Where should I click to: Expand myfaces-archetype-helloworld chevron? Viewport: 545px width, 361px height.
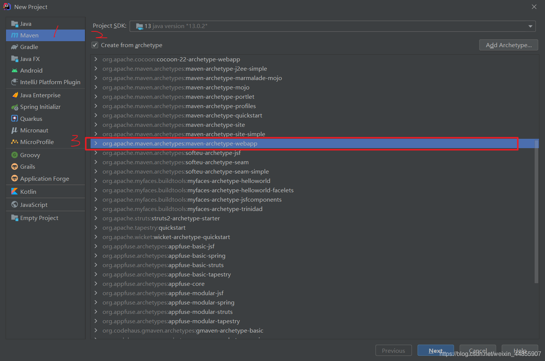(96, 181)
